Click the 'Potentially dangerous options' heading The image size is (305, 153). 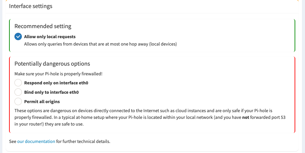(x=52, y=64)
